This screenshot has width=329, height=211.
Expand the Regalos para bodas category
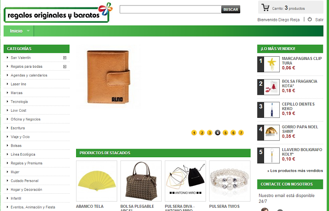tap(65, 67)
